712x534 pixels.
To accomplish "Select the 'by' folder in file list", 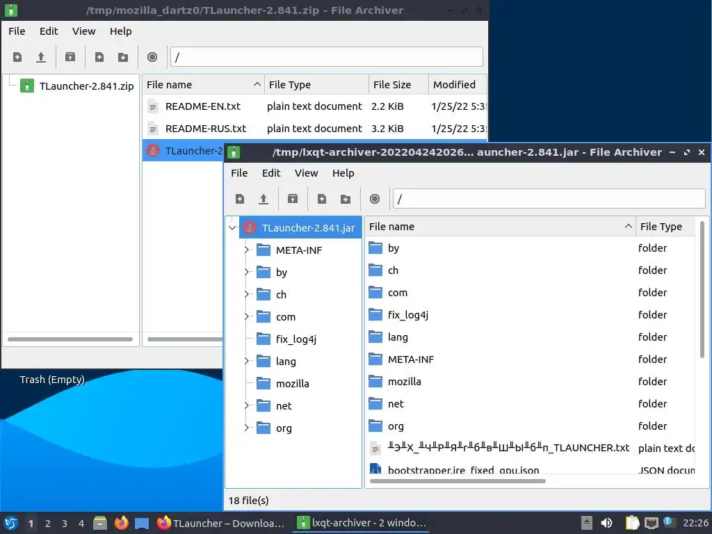I will click(x=530, y=248).
